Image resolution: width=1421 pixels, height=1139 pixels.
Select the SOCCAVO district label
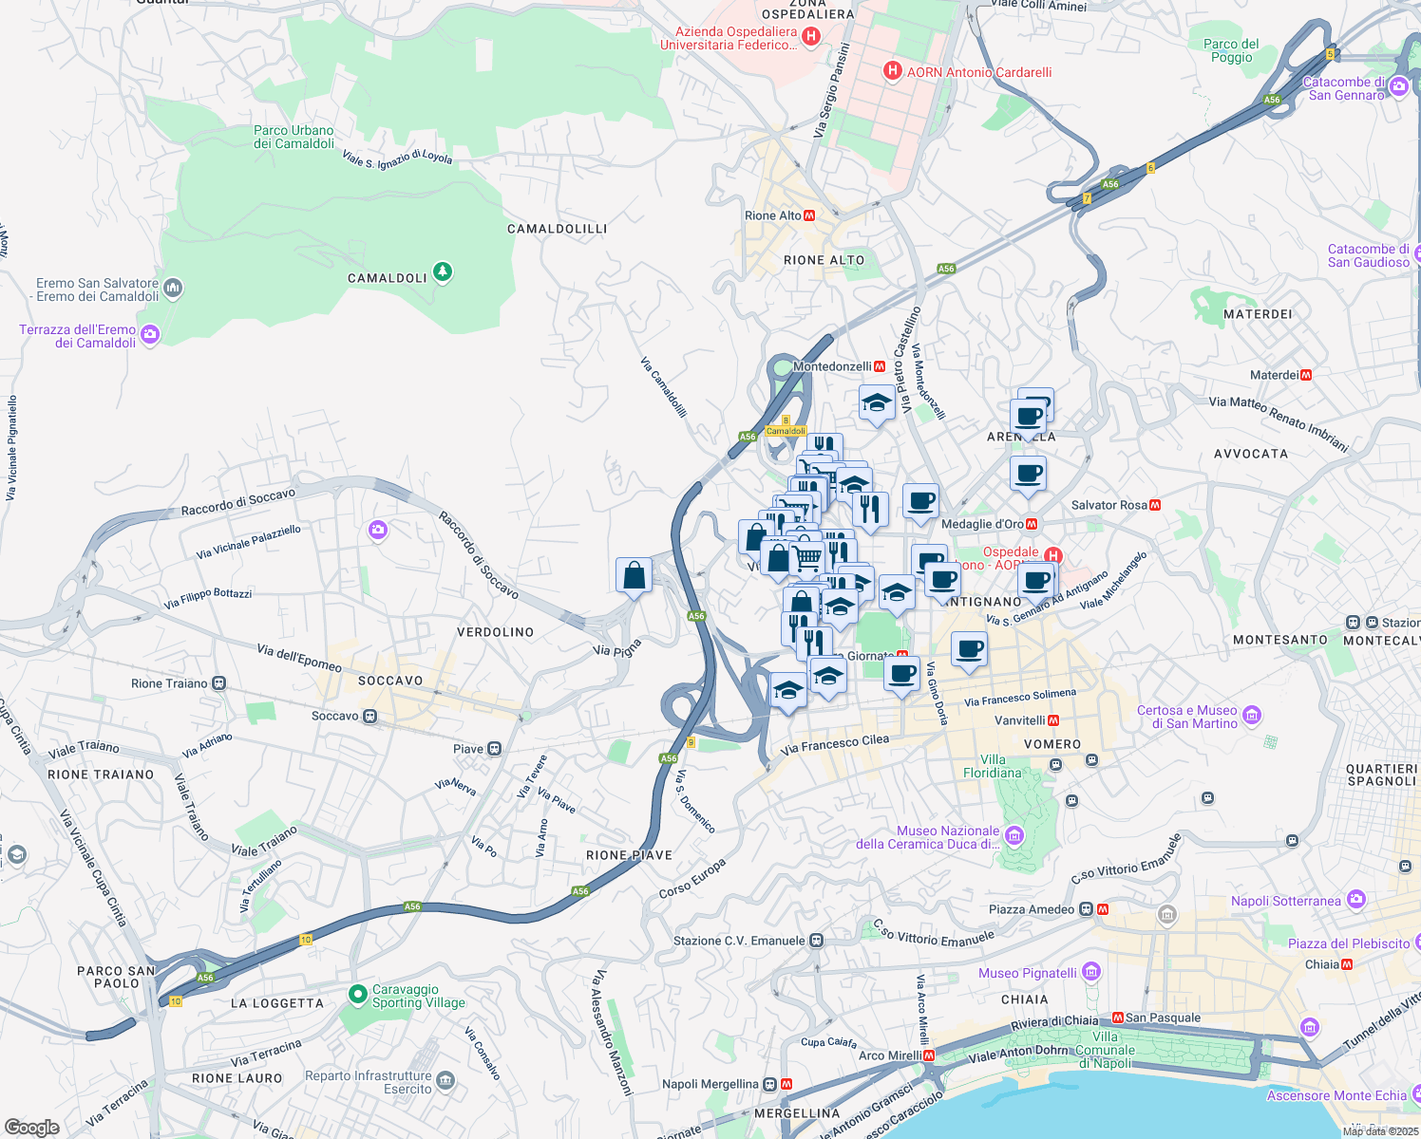390,681
